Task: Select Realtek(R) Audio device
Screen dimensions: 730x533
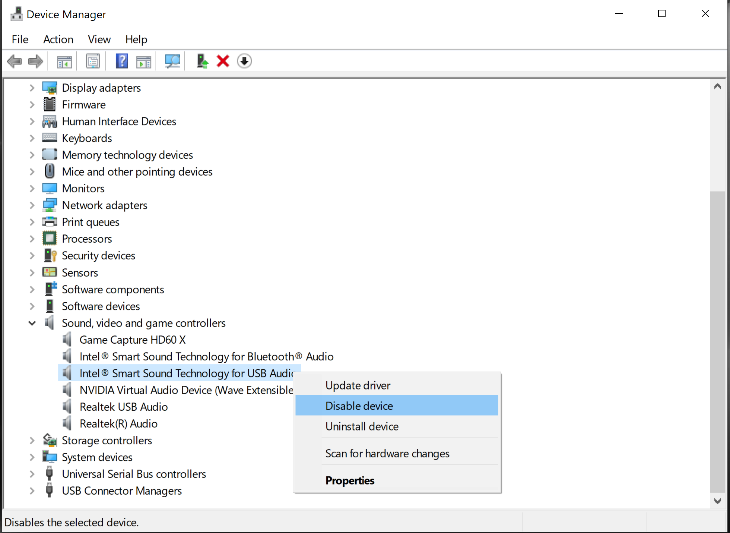Action: 118,424
